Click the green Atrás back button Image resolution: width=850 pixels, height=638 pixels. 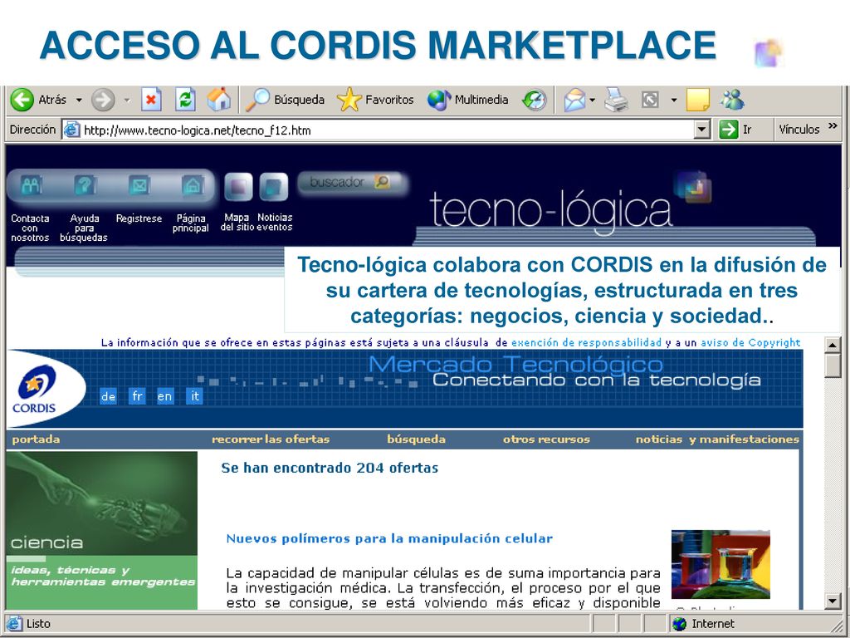(38, 100)
